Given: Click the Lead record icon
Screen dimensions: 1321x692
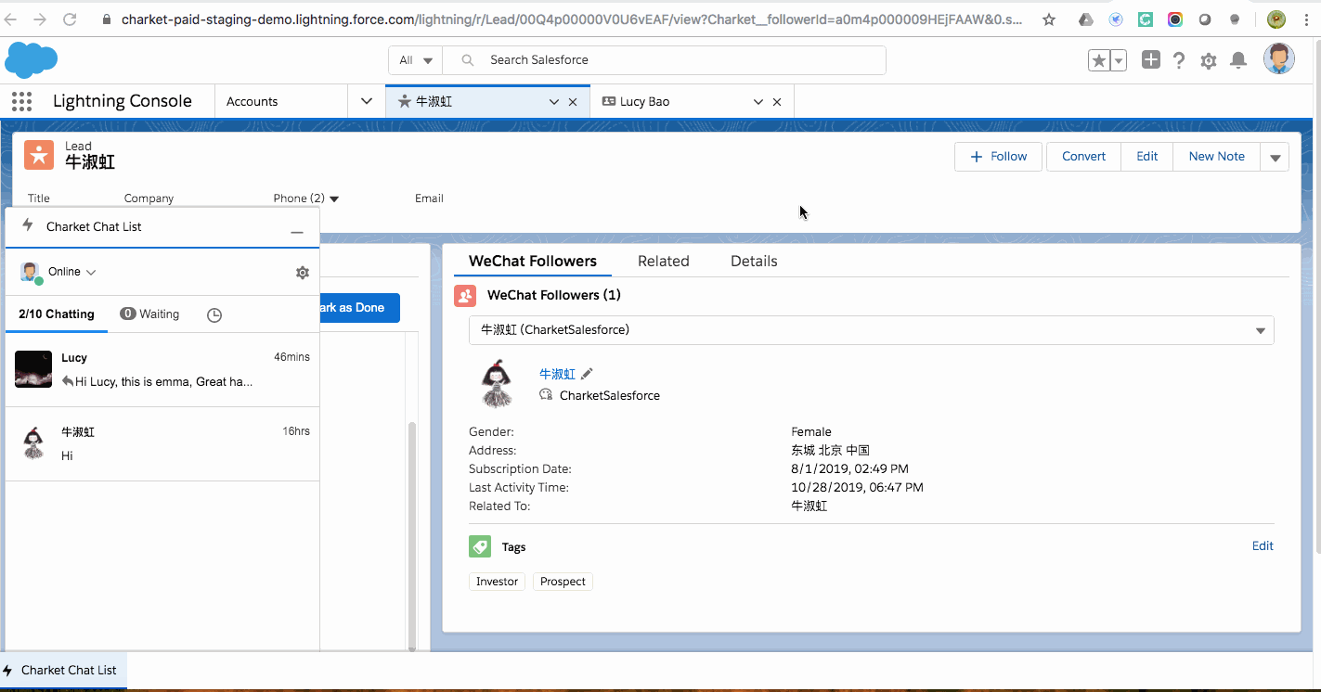Looking at the screenshot, I should point(39,155).
